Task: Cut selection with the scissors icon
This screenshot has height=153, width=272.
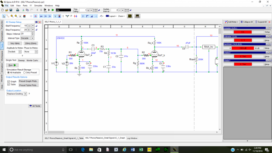Action: tap(23, 10)
